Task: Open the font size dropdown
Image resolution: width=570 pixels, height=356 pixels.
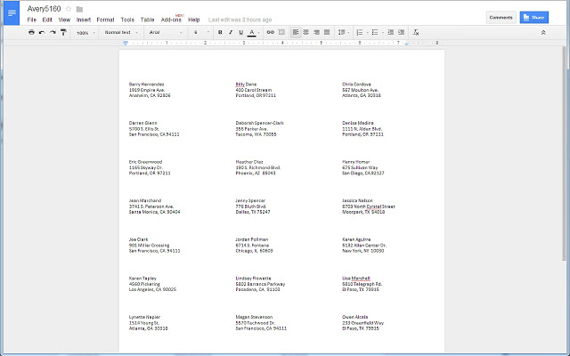Action: click(201, 32)
